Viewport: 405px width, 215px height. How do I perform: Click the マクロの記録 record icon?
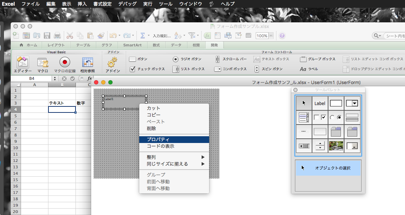[65, 63]
